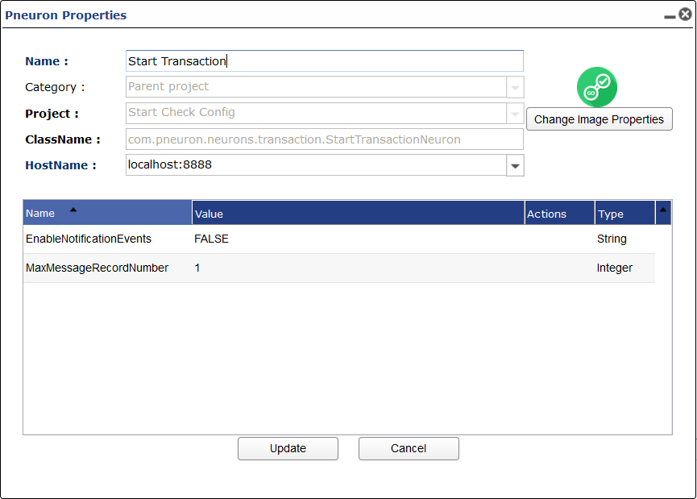The height and width of the screenshot is (499, 697).
Task: Click the Cancel button
Action: point(409,448)
